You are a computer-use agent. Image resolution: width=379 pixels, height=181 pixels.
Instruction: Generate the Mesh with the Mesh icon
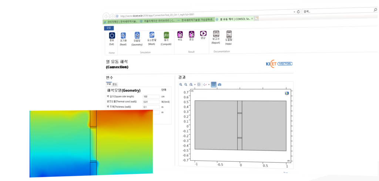pyautogui.click(x=152, y=35)
